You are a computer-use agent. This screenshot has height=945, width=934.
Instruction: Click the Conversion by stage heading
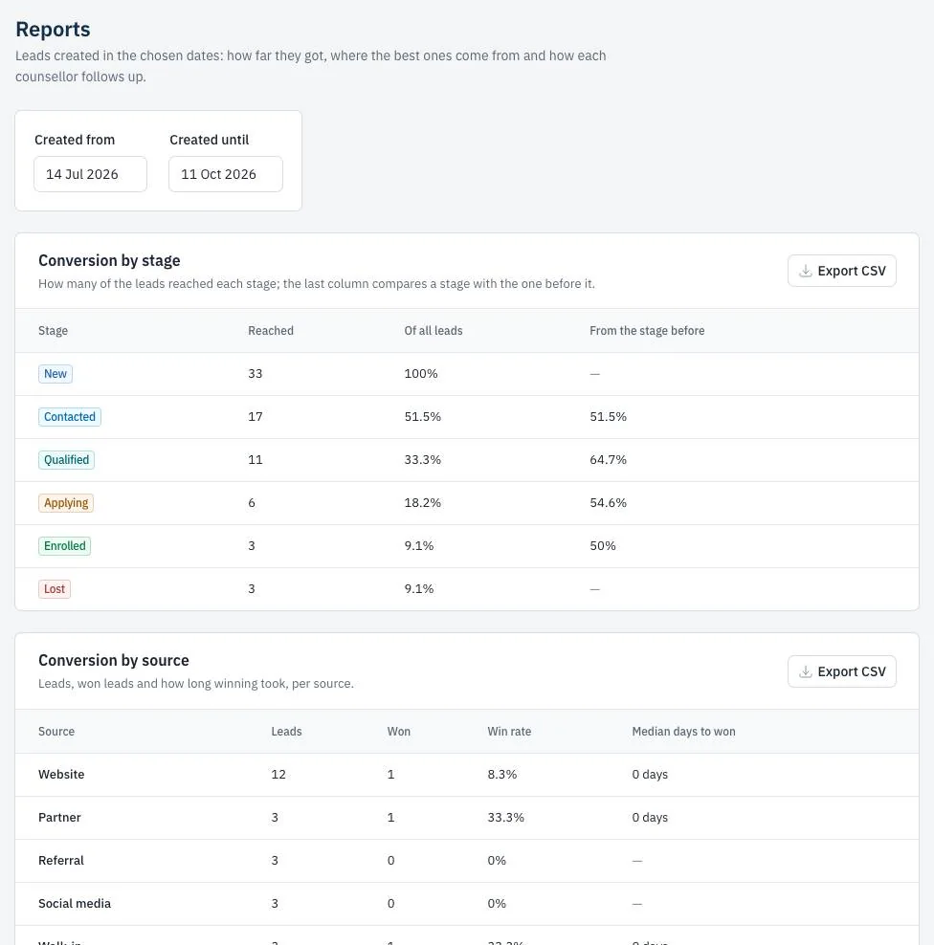coord(109,260)
